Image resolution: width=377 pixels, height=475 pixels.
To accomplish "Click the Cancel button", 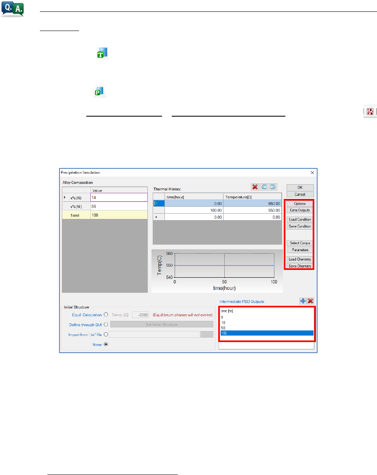I will coord(300,194).
